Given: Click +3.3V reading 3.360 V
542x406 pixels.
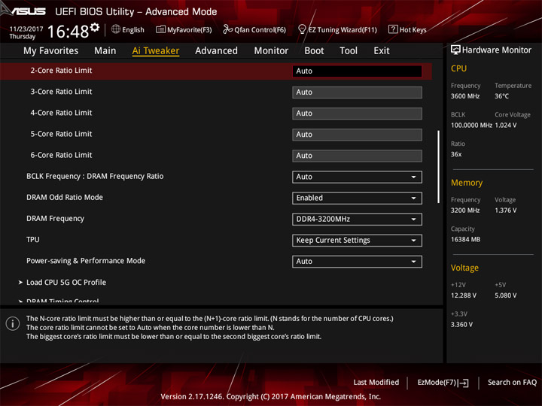Looking at the screenshot, I should (461, 325).
